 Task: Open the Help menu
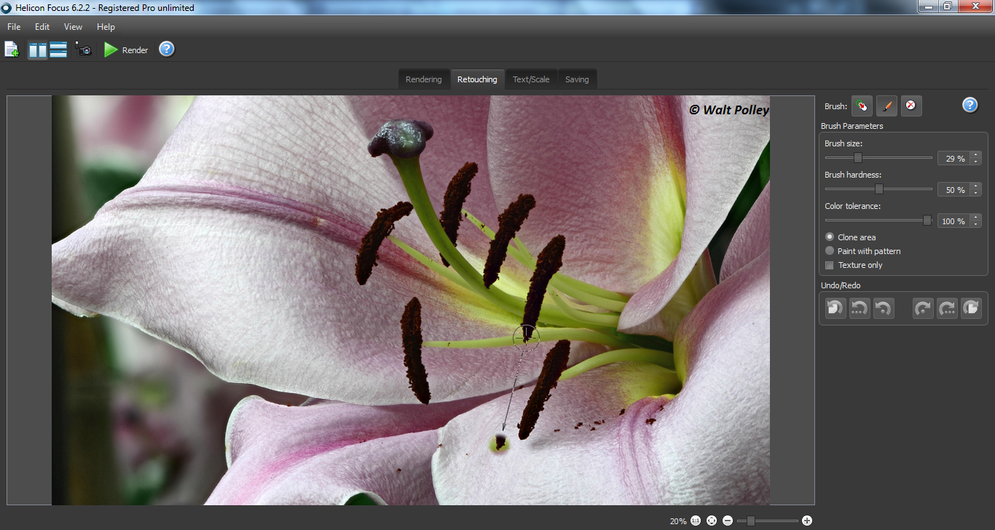[x=106, y=26]
